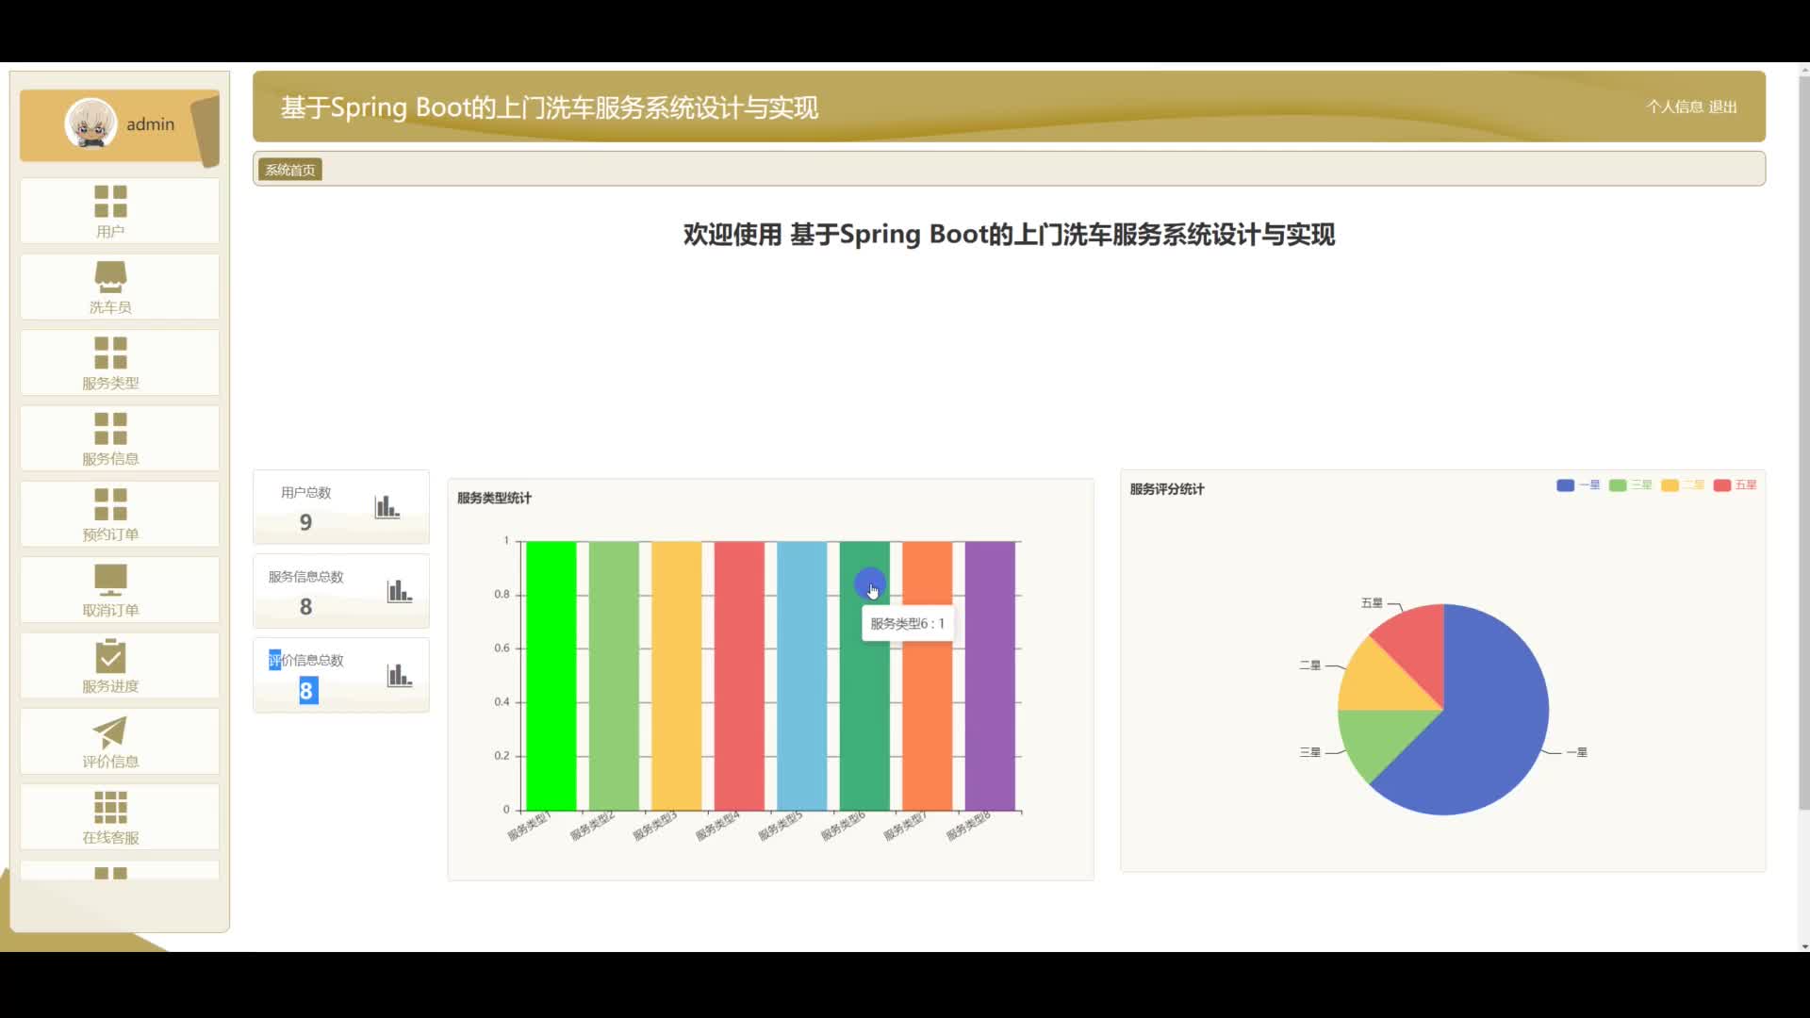Image resolution: width=1810 pixels, height=1018 pixels.
Task: Open the 取消订单 monitor icon
Action: (110, 580)
